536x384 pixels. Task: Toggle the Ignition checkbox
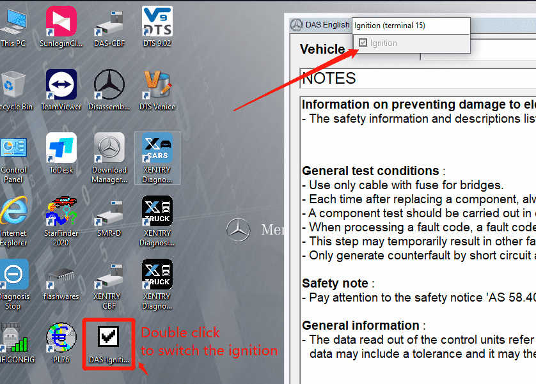click(363, 43)
